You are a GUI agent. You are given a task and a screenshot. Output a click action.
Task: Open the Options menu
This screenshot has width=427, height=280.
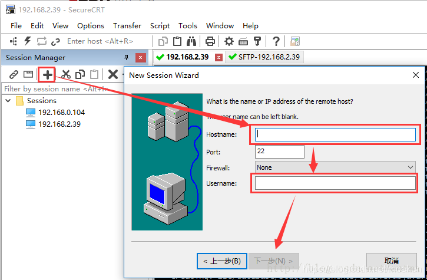point(91,25)
